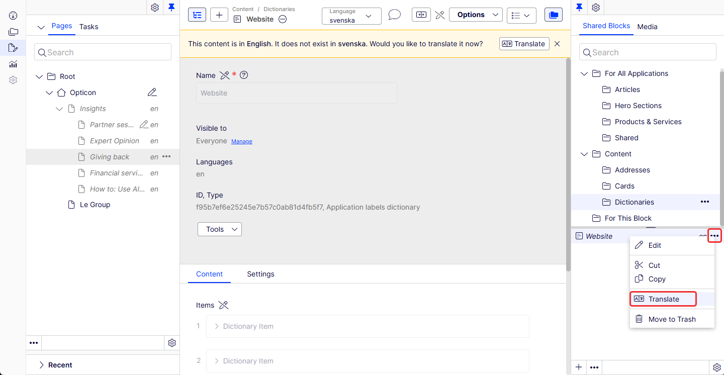Screen dimensions: 724x375
Task: Select the Hero Sections folder
Action: (638, 106)
